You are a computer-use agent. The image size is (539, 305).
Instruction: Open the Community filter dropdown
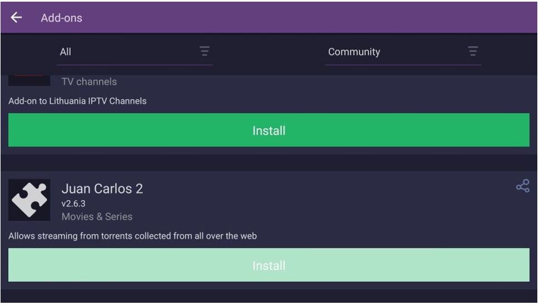tap(403, 52)
